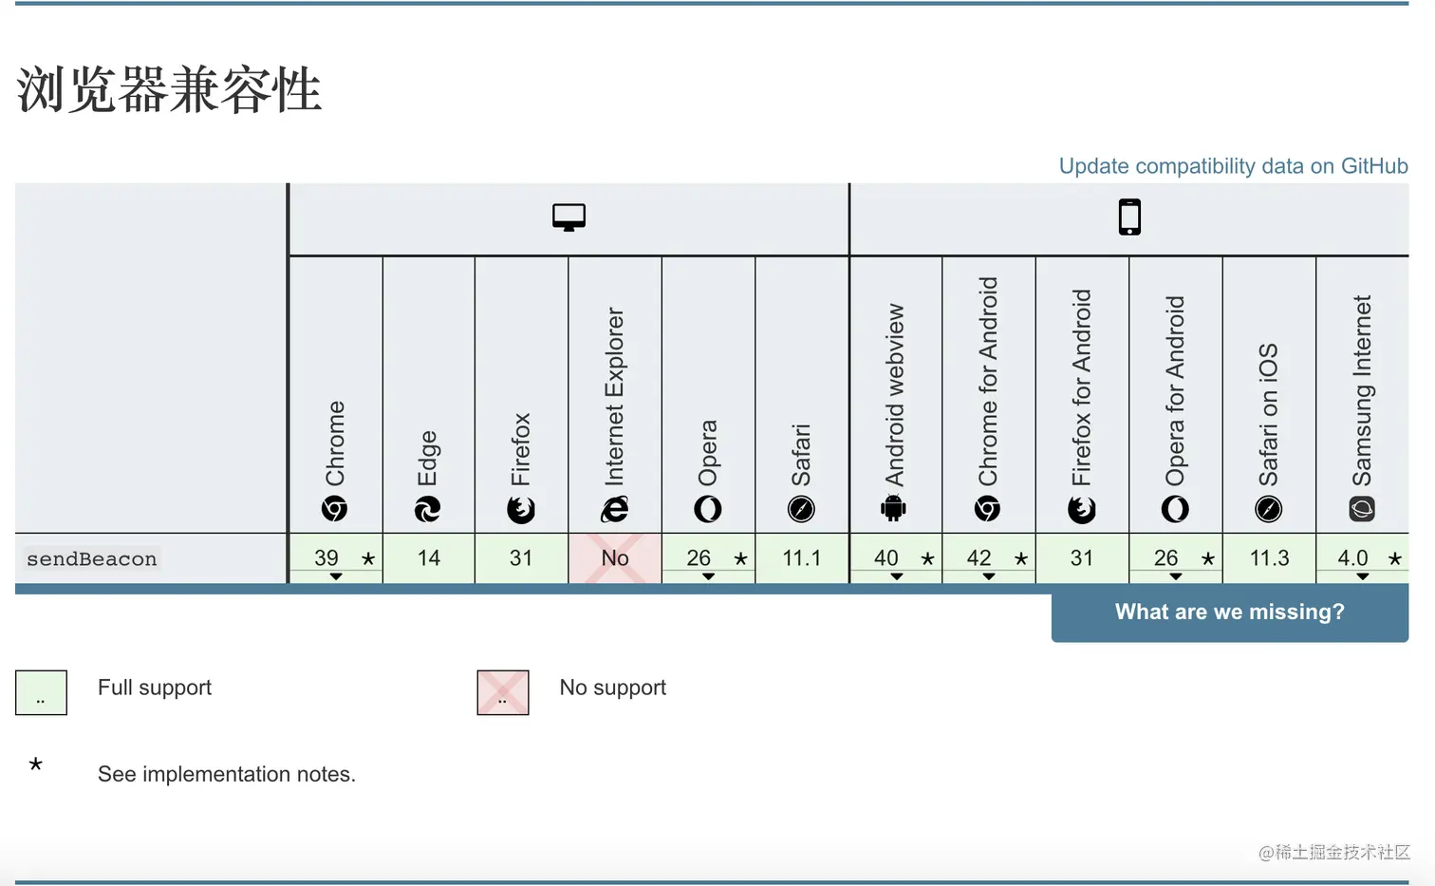Screen dimensions: 1435x886
Task: Click the Firefox browser logo icon
Action: (521, 510)
